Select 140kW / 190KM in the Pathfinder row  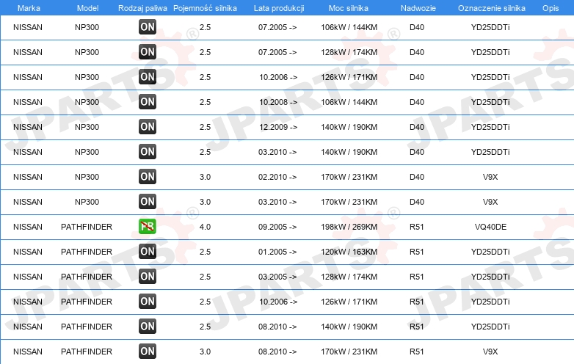coord(349,327)
